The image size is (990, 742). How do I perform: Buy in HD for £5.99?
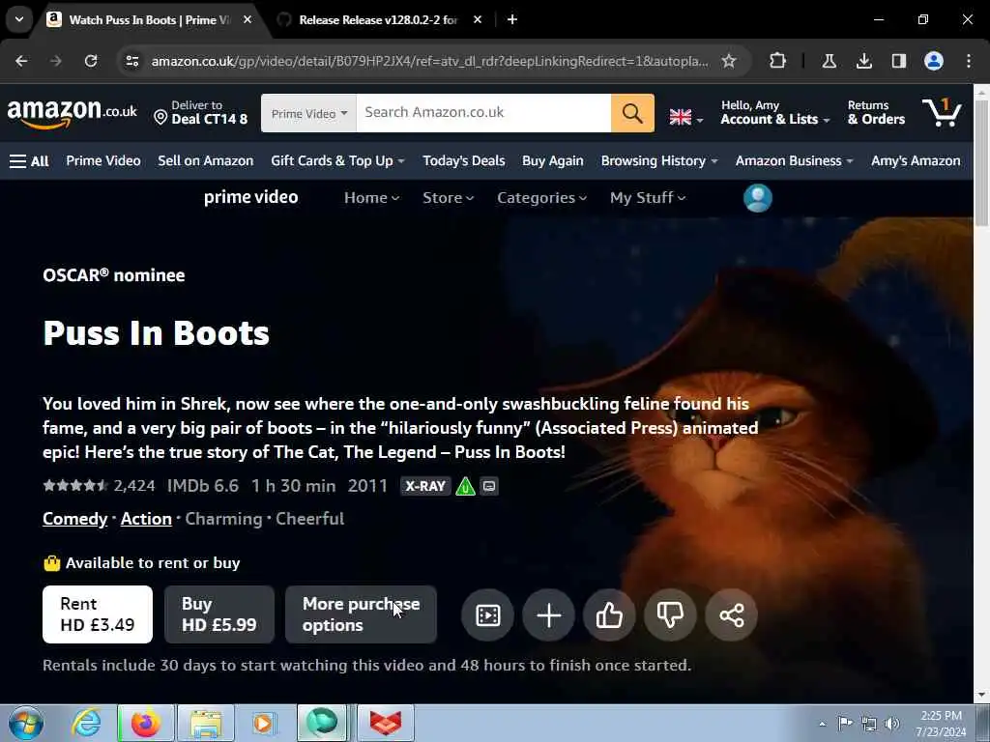click(x=219, y=614)
